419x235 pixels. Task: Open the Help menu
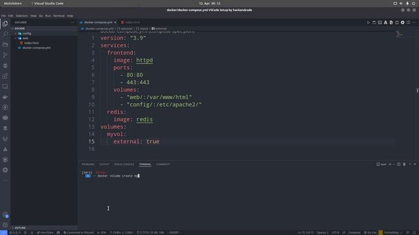[70, 16]
